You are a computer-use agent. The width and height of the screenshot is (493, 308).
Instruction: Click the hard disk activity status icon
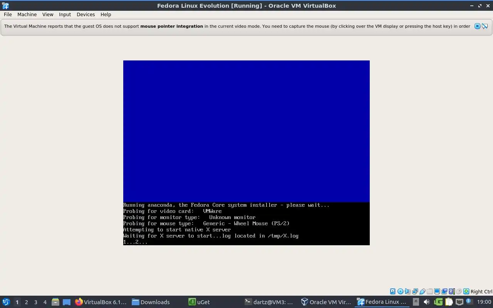coord(393,291)
